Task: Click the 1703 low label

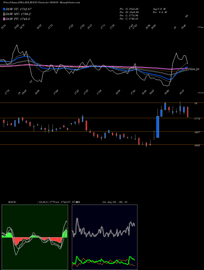Action: (x=56, y=92)
